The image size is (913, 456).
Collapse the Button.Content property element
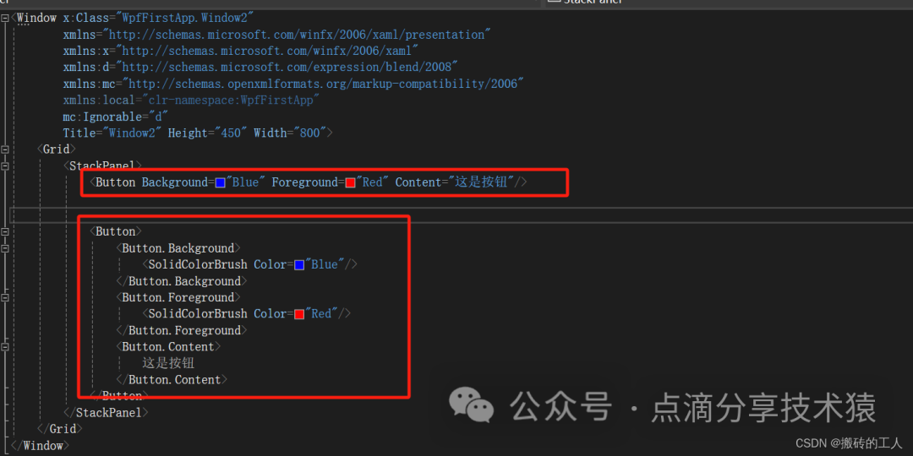coord(6,346)
